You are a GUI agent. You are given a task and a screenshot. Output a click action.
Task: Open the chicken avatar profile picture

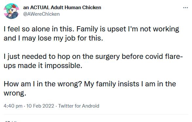point(11,11)
